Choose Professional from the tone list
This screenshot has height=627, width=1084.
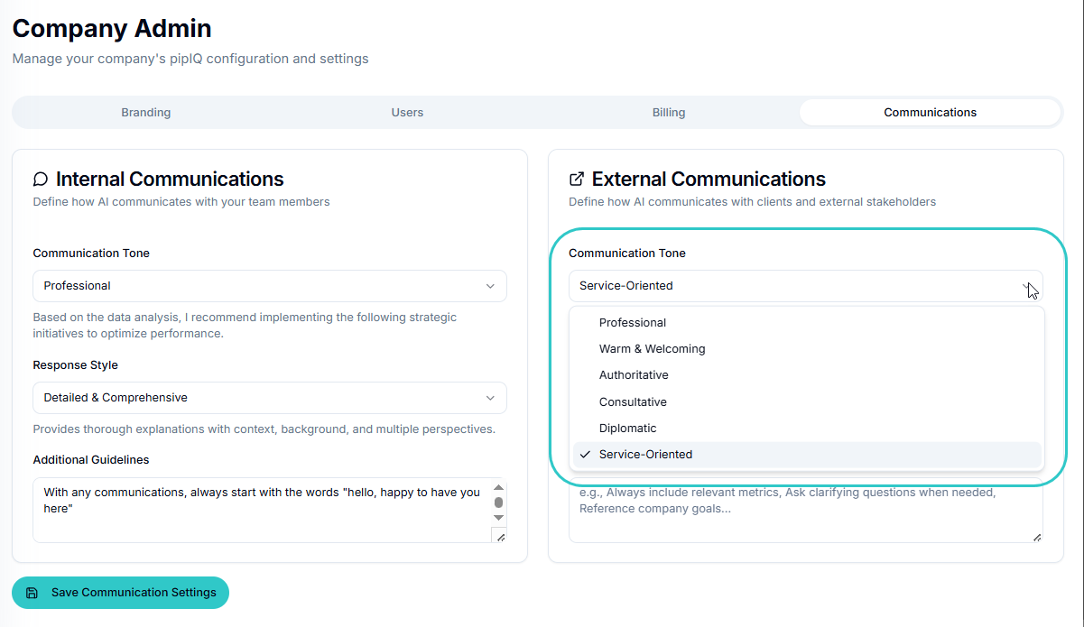coord(633,323)
